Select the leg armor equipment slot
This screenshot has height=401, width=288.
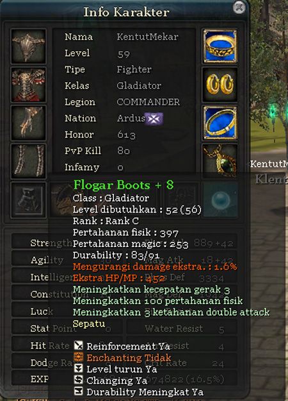(28, 161)
